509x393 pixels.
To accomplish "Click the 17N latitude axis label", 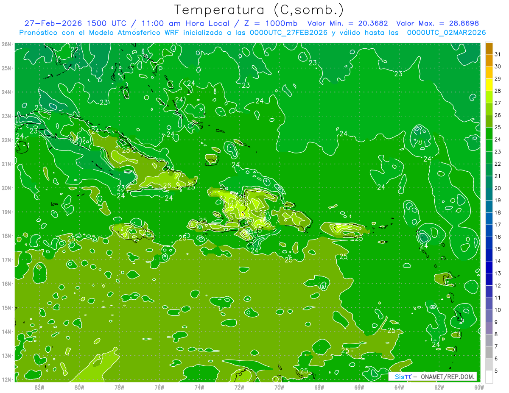I will [x=6, y=259].
